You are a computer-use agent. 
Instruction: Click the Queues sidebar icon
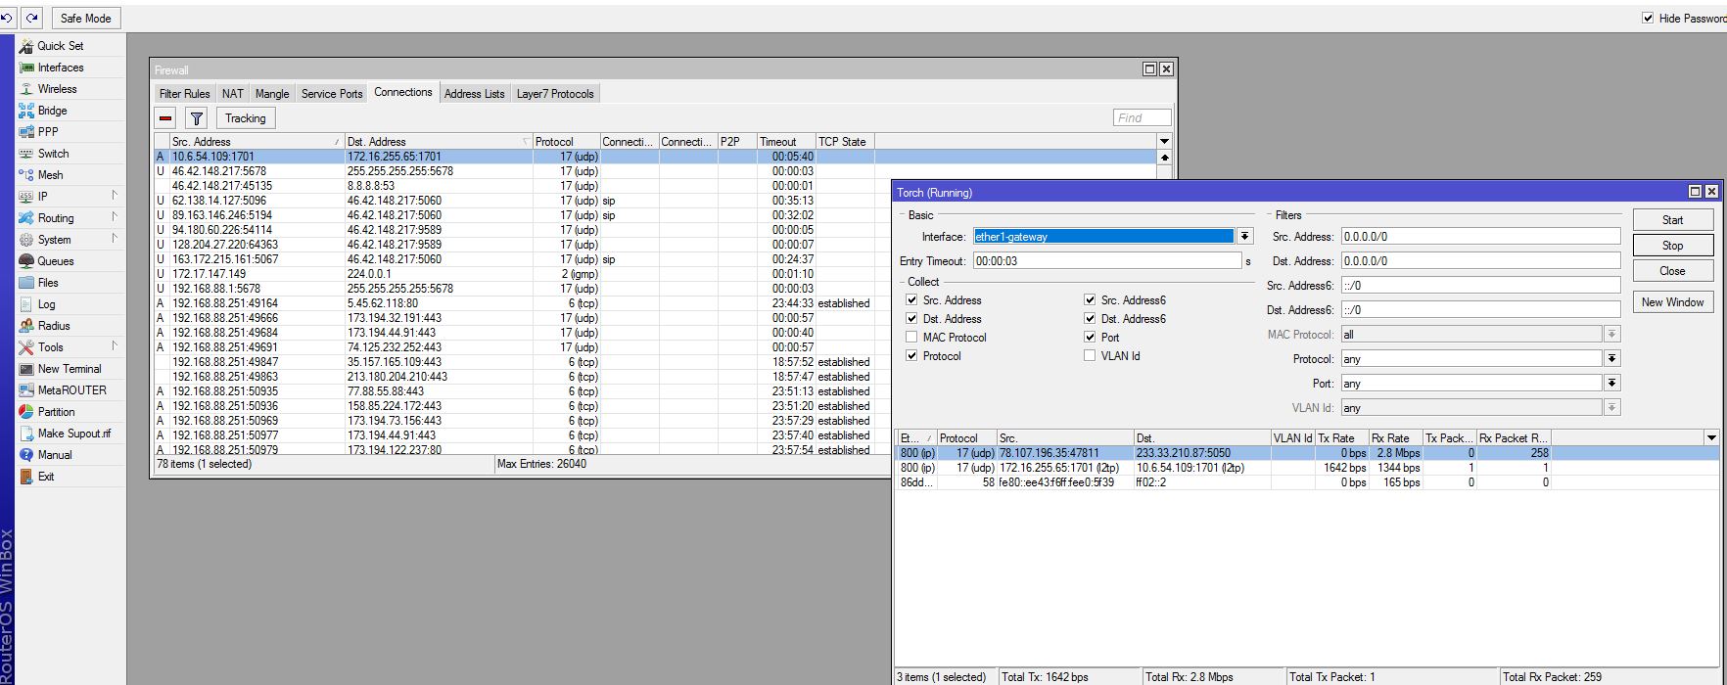coord(26,261)
